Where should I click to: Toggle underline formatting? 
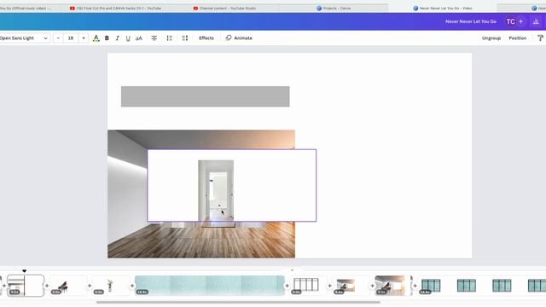(x=128, y=38)
